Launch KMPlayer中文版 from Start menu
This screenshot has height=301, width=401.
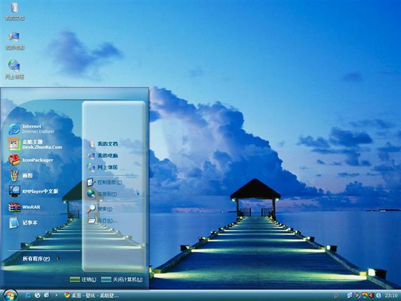[34, 191]
